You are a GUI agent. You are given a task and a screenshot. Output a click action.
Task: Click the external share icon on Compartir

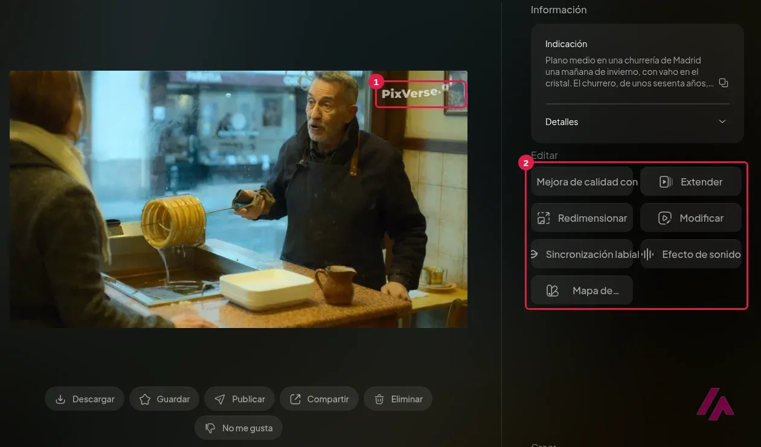pyautogui.click(x=295, y=399)
